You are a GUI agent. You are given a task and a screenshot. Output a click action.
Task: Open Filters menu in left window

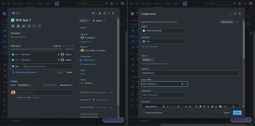pos(40,4)
